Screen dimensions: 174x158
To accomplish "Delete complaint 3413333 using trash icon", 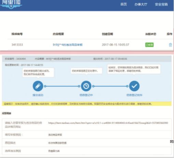I will coord(170,45).
